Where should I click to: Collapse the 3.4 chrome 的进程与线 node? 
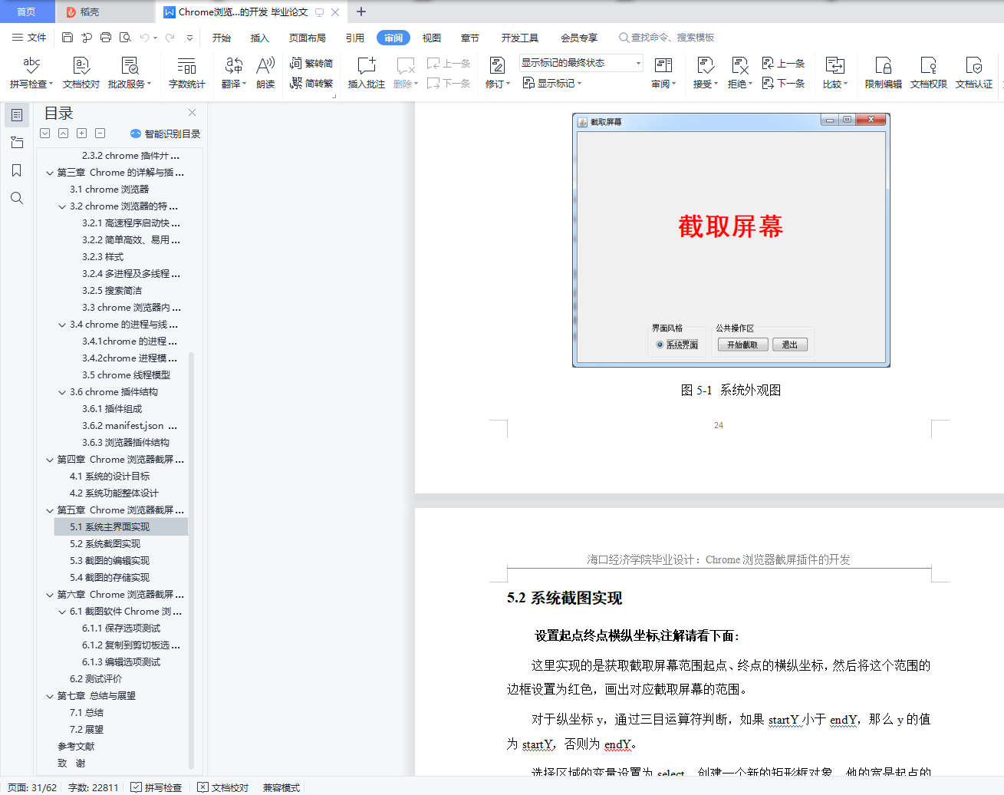click(62, 325)
